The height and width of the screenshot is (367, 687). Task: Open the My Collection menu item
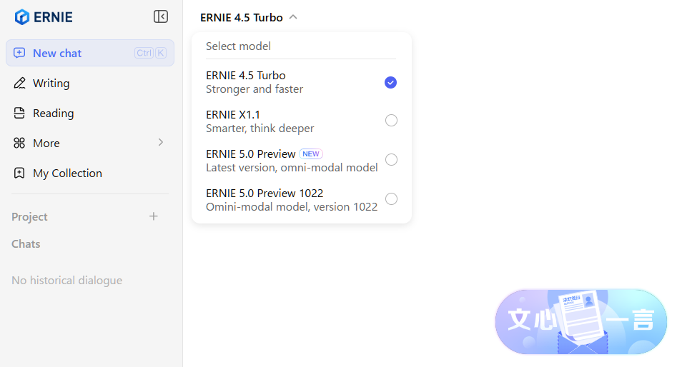point(67,173)
